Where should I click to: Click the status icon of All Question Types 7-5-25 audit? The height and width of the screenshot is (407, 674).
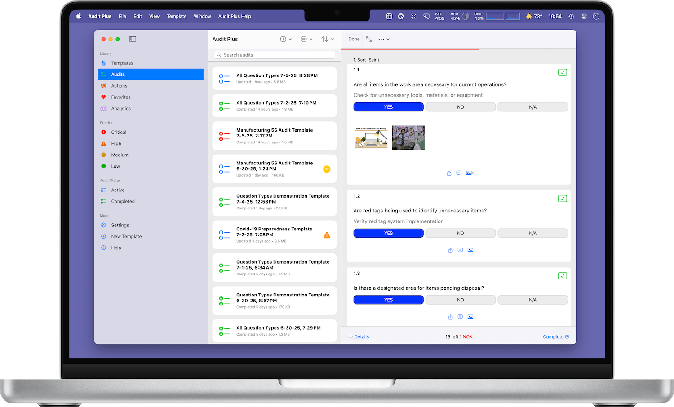pyautogui.click(x=224, y=79)
